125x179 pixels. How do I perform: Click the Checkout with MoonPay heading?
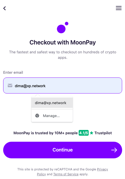coord(62,42)
